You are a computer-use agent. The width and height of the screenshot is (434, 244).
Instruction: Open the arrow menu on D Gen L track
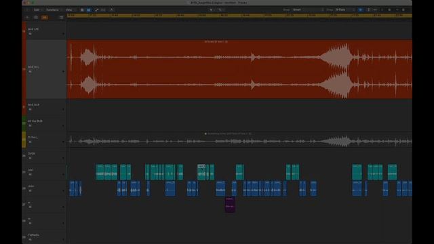point(63,142)
